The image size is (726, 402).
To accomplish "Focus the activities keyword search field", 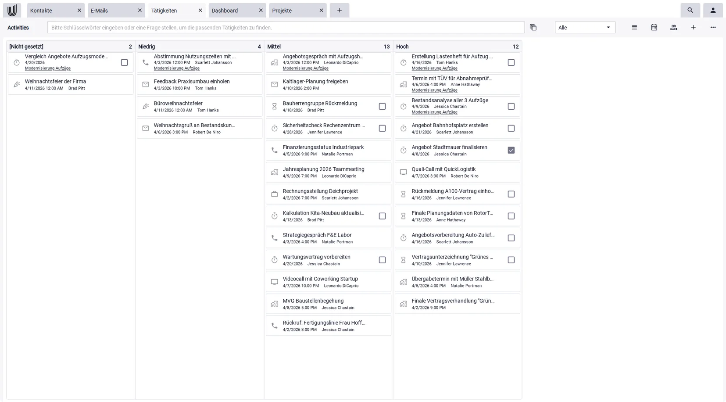I will [286, 27].
